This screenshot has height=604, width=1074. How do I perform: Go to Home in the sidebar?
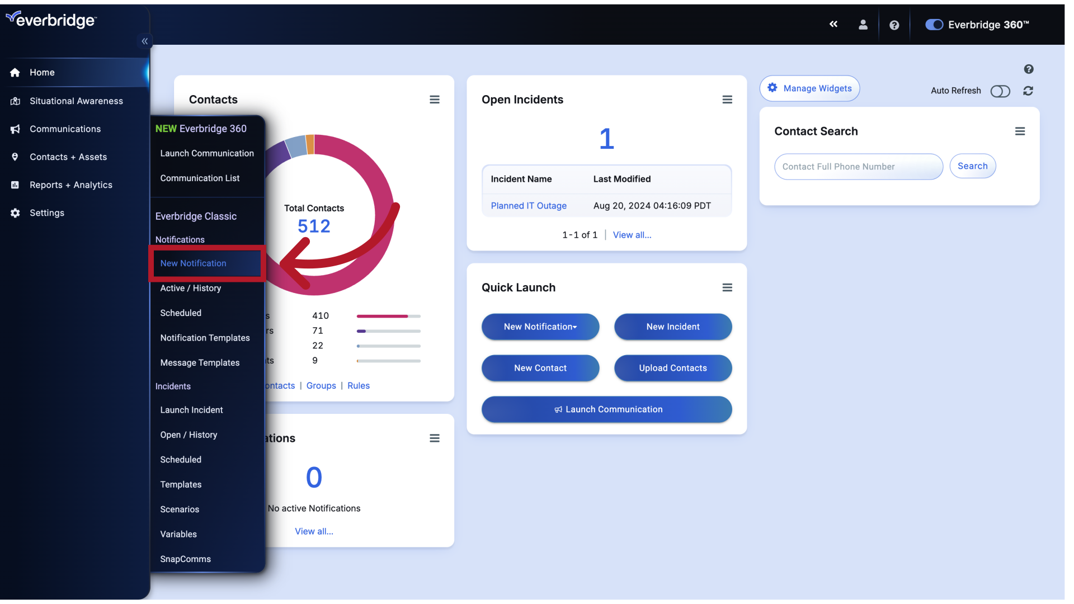[x=74, y=73]
